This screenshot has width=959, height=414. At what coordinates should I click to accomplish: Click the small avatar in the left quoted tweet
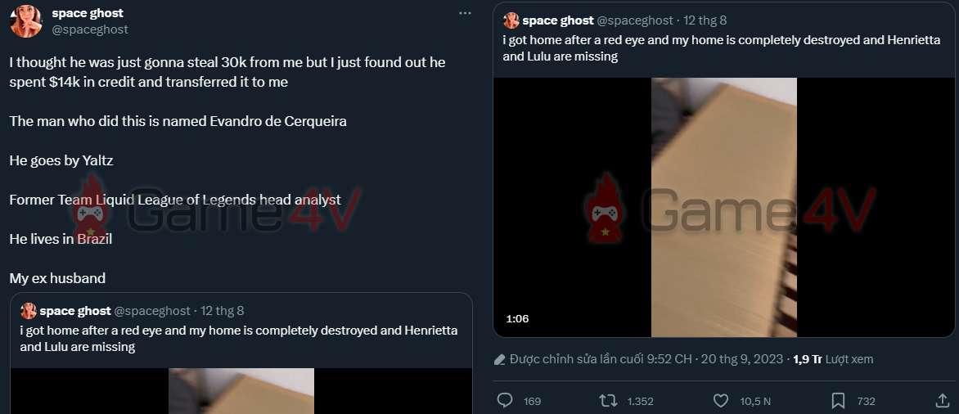click(x=29, y=311)
